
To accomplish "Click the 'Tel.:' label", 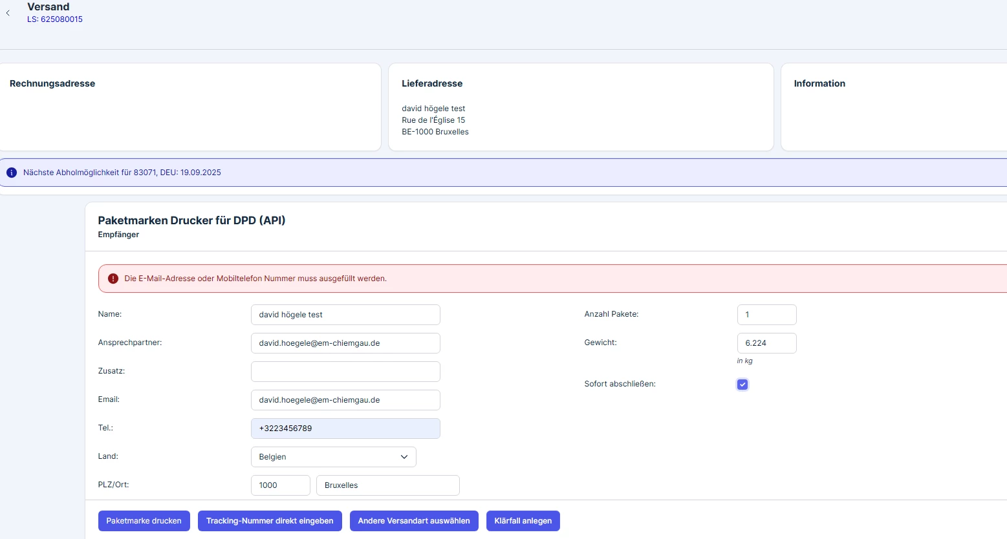I will [x=105, y=428].
